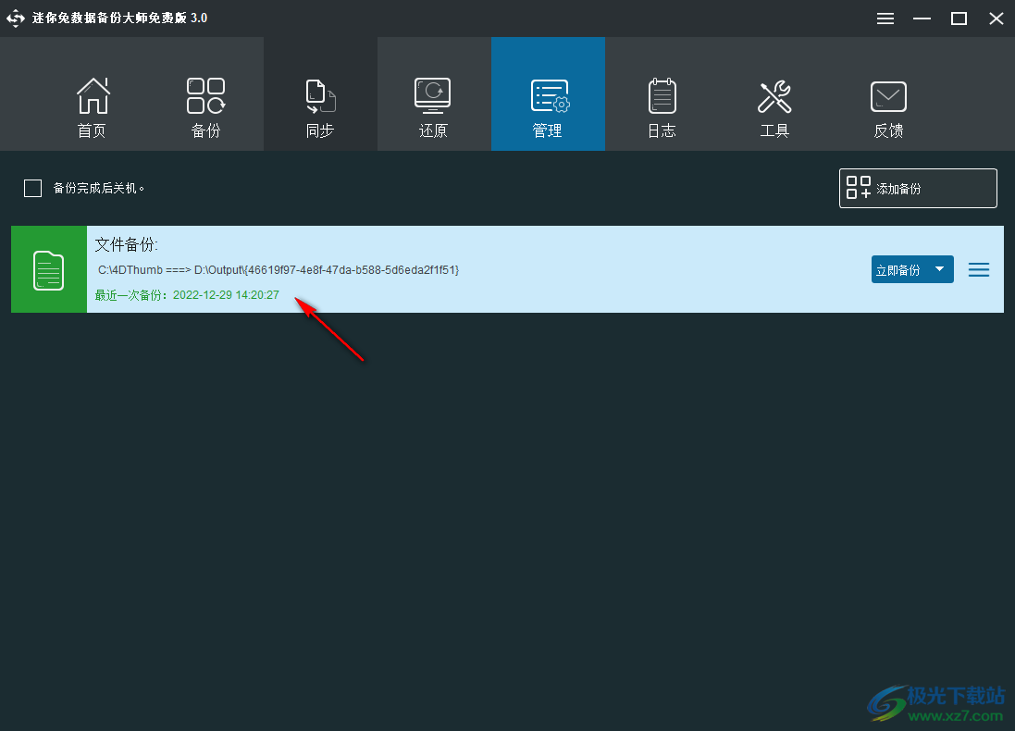Click the 立即备份 button
The width and height of the screenshot is (1015, 731).
(x=898, y=270)
